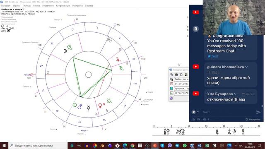Click the save floppy icon in the data window

pos(186,74)
